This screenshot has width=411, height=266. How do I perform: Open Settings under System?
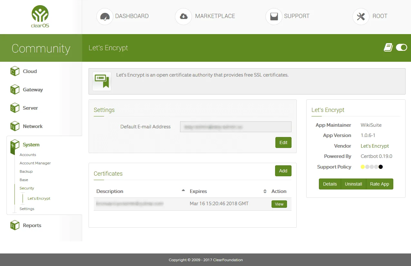pyautogui.click(x=27, y=209)
